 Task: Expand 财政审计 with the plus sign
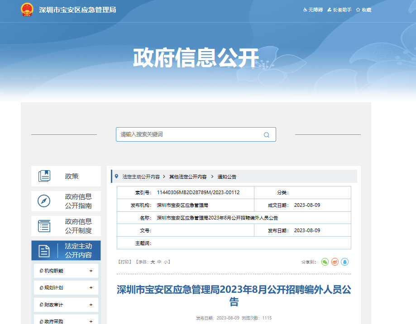[x=91, y=305]
